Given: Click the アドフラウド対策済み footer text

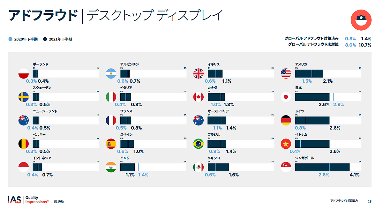Looking at the screenshot, I should click(344, 201).
